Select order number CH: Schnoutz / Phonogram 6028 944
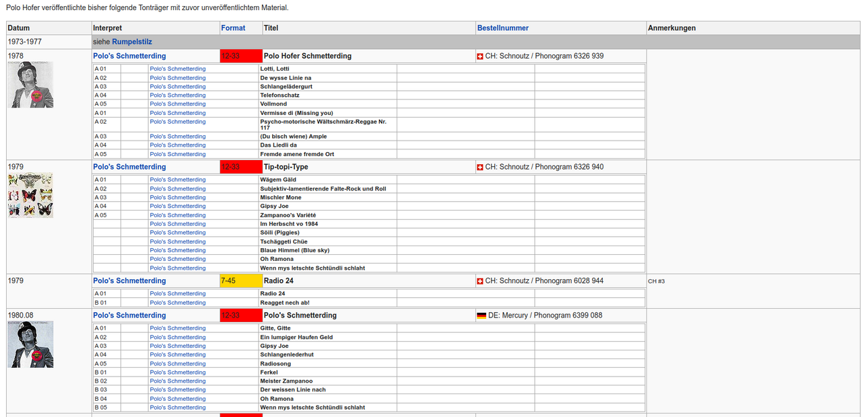The width and height of the screenshot is (862, 417). point(545,280)
